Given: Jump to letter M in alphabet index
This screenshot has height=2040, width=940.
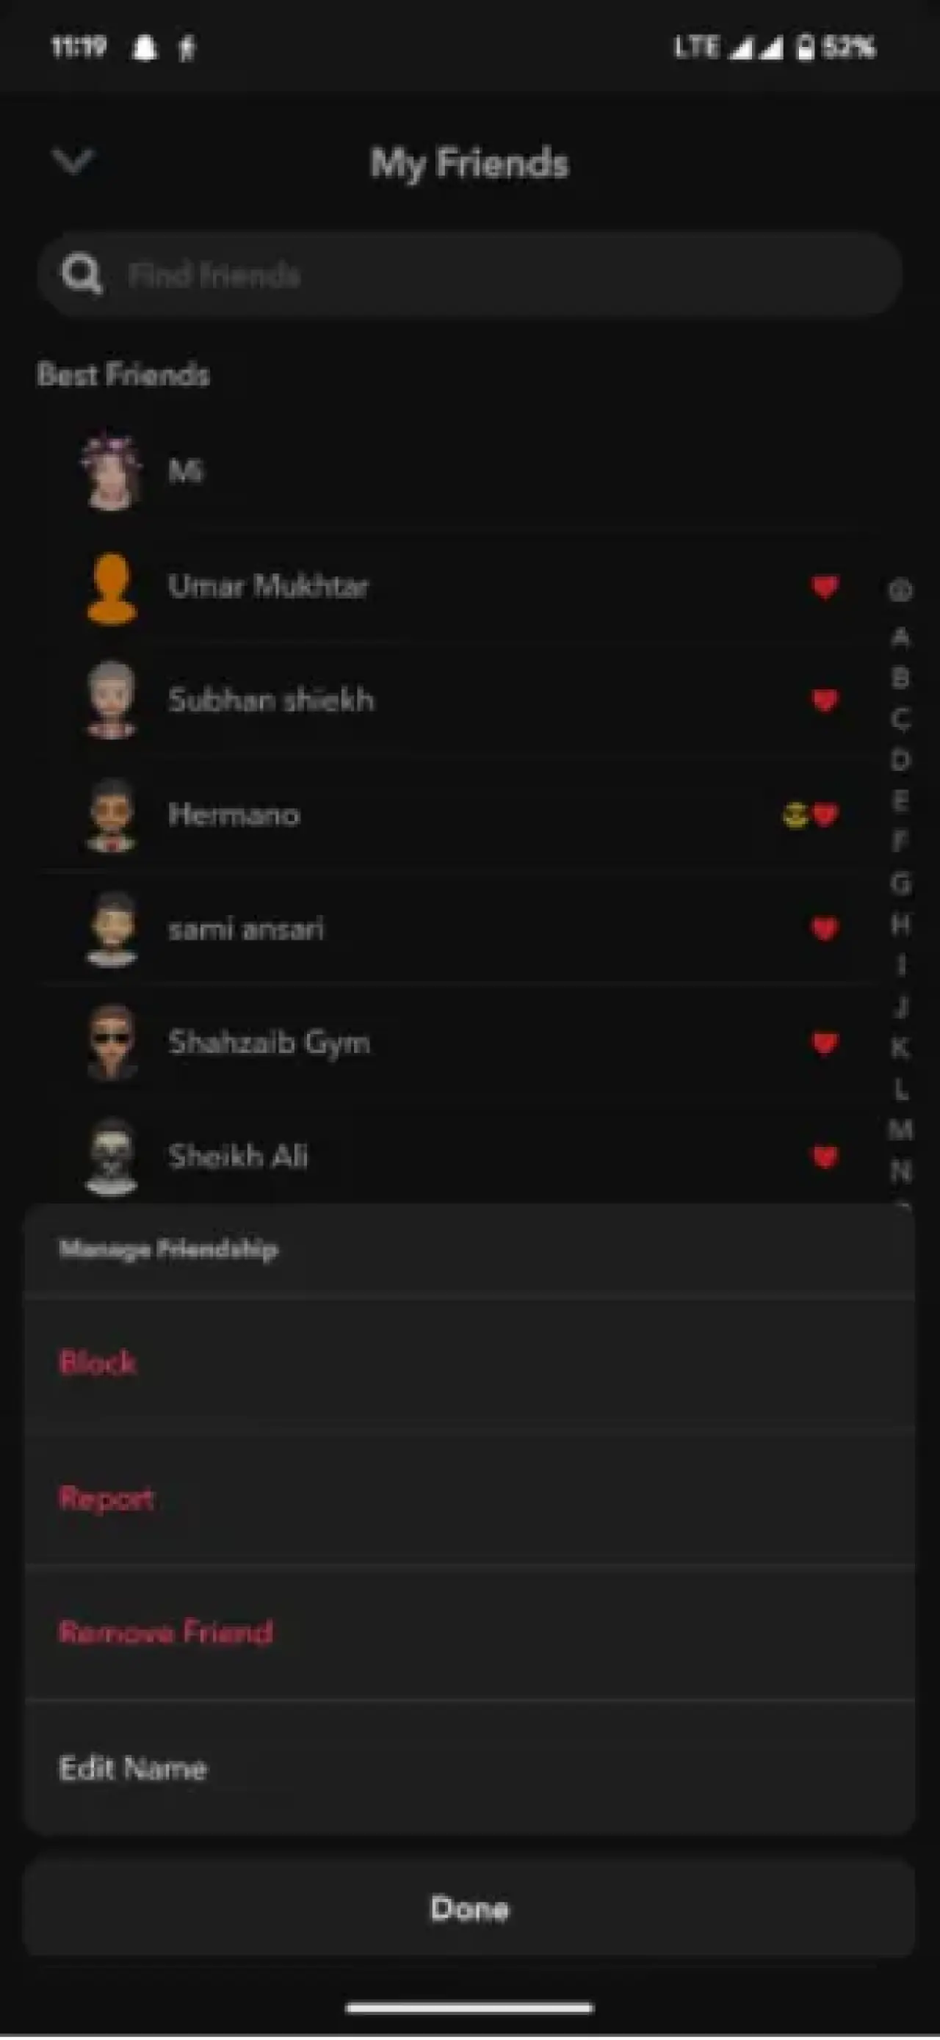Looking at the screenshot, I should point(900,1129).
